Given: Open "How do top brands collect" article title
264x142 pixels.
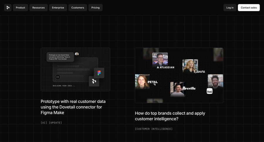Looking at the screenshot, I should (170, 116).
